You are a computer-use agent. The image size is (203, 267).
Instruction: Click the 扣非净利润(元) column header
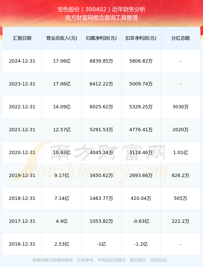click(141, 38)
